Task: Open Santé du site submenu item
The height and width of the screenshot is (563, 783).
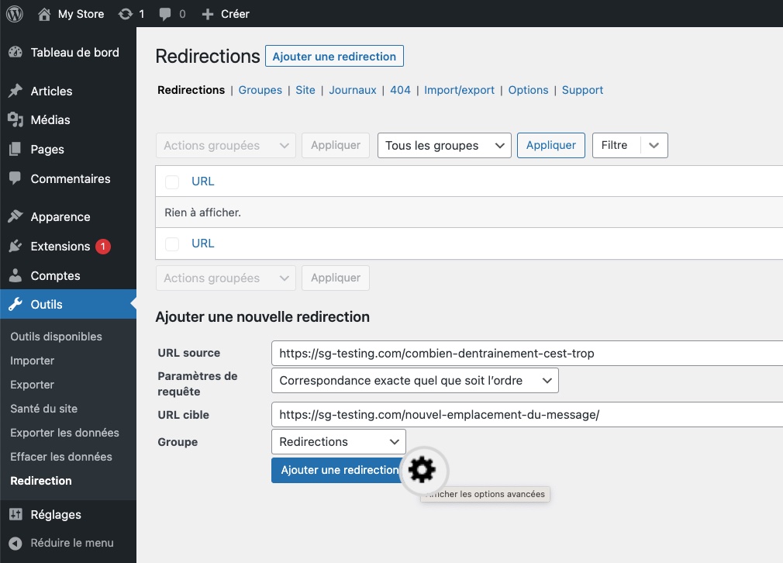Action: pyautogui.click(x=44, y=409)
